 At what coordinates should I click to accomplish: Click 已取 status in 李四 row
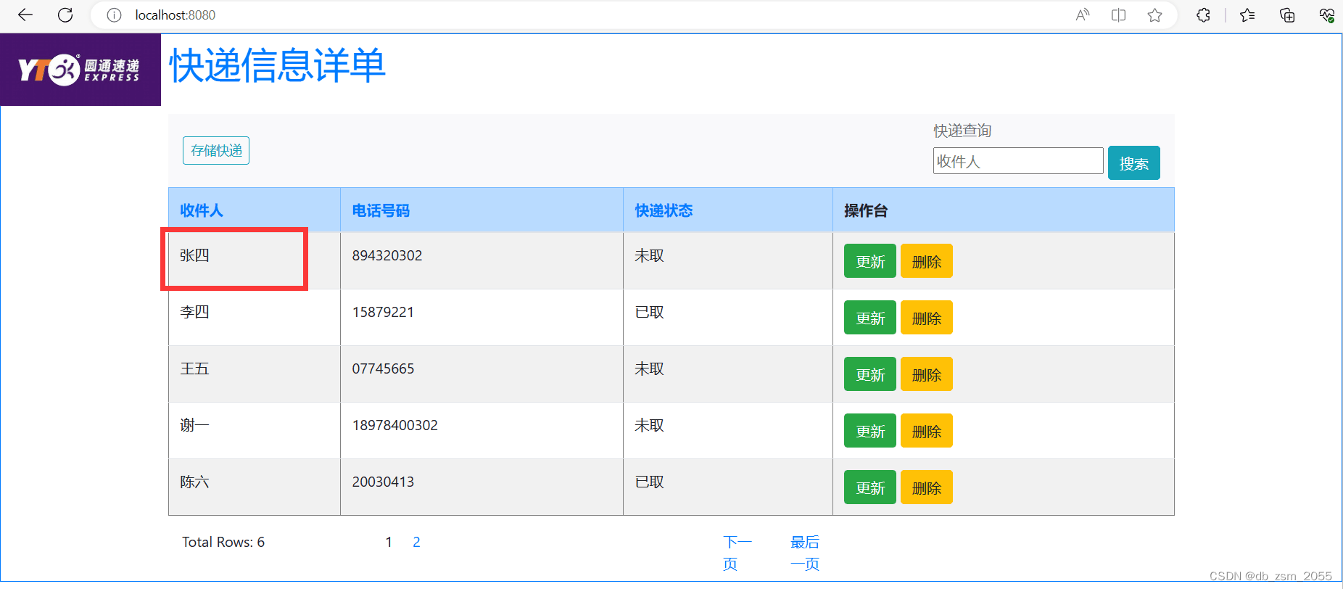(649, 312)
